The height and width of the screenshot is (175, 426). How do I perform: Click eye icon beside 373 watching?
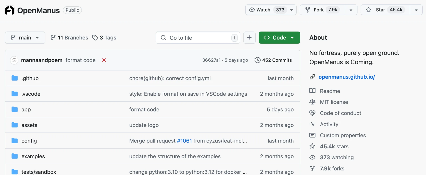pos(312,157)
